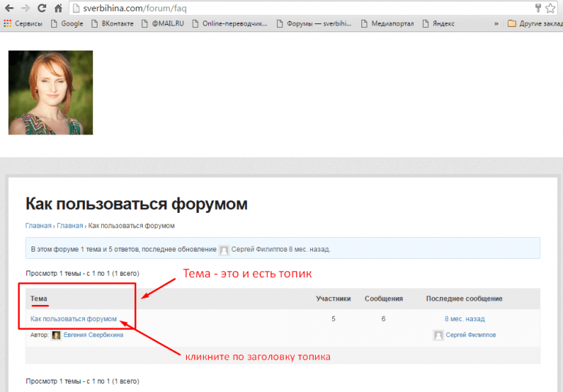This screenshot has height=392, width=563.
Task: Click Евгения Свербихина's small avatar icon
Action: [56, 335]
